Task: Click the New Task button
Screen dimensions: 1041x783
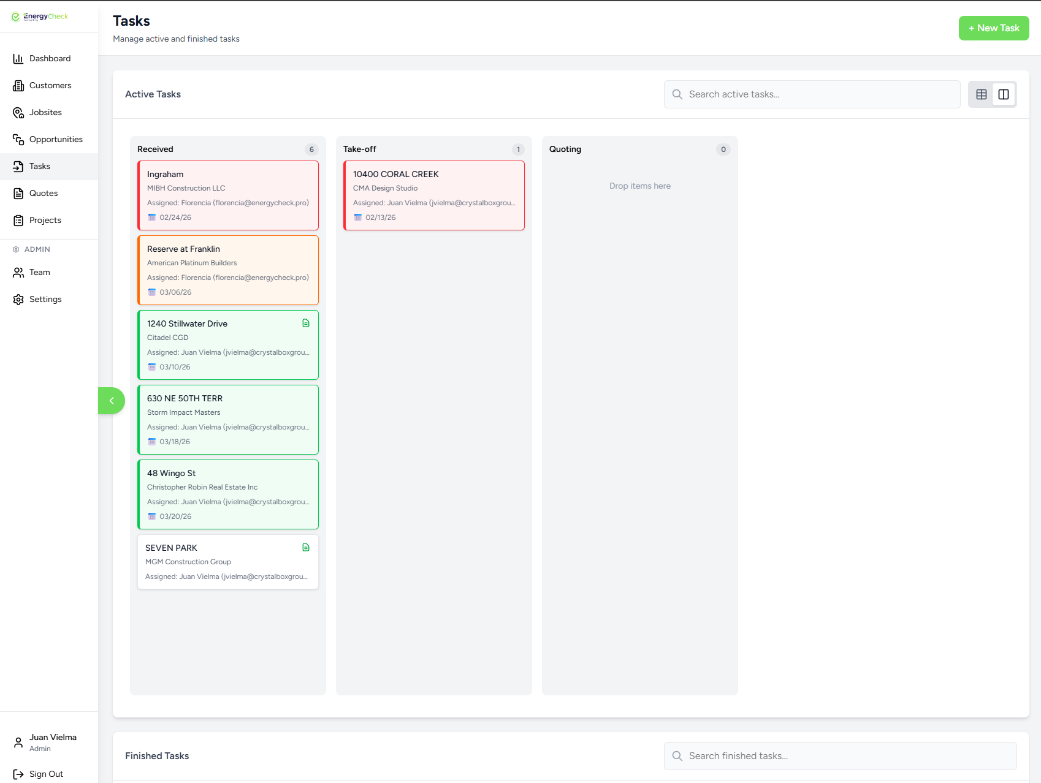Action: (x=993, y=28)
